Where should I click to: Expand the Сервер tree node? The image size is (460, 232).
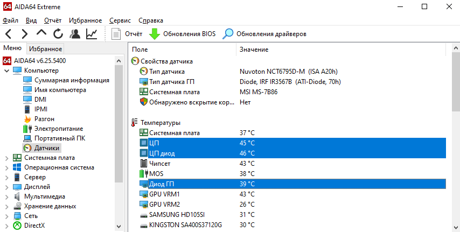coord(7,177)
